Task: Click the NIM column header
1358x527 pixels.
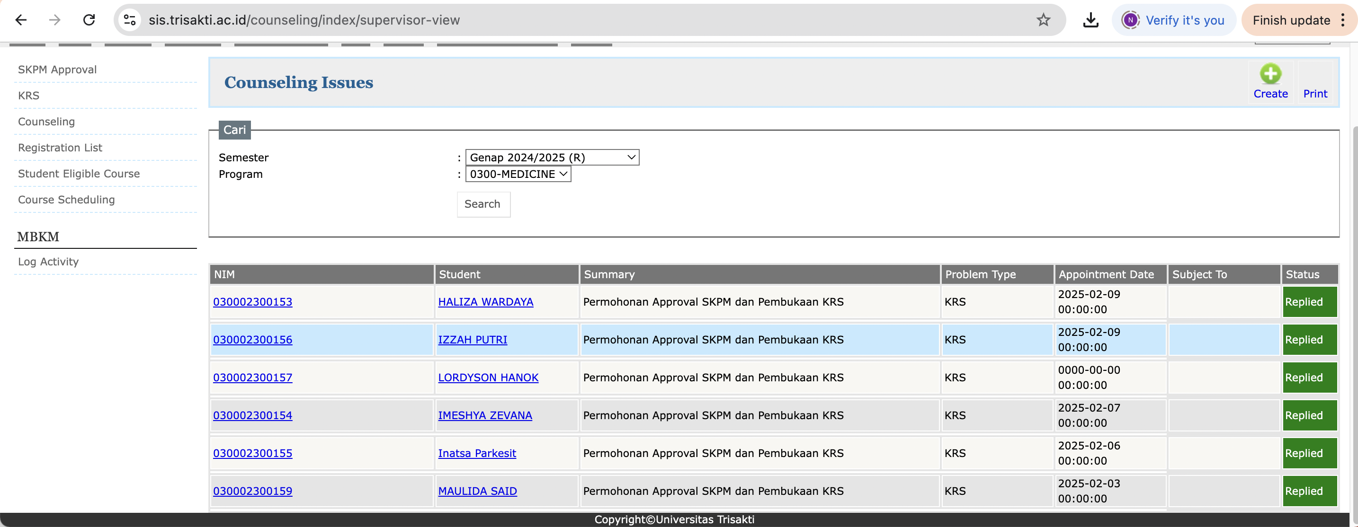Action: [x=322, y=275]
